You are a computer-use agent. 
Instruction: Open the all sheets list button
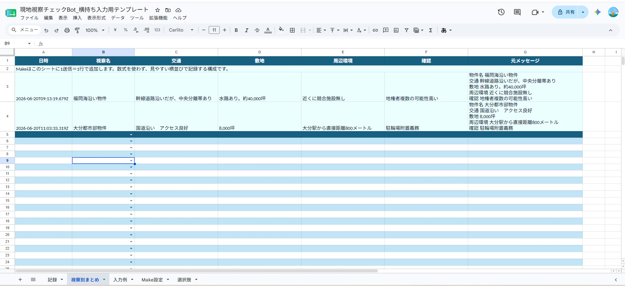tap(33, 280)
